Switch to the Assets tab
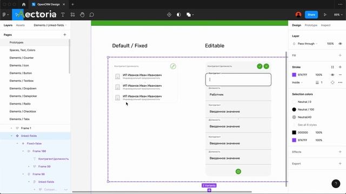Screen dimensions: 346x194 coord(21,25)
